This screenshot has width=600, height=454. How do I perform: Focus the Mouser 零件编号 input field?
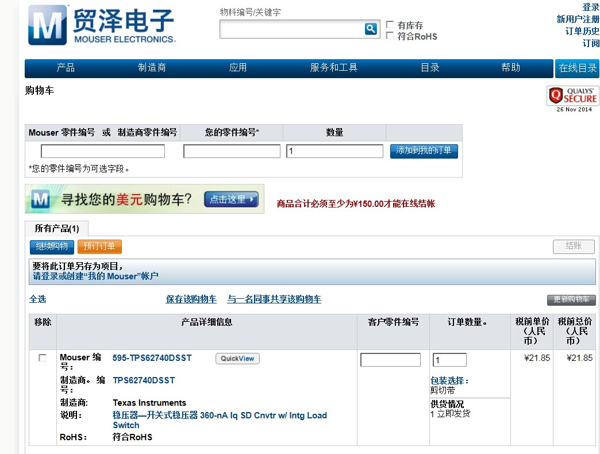pos(103,151)
